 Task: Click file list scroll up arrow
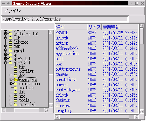(142, 26)
